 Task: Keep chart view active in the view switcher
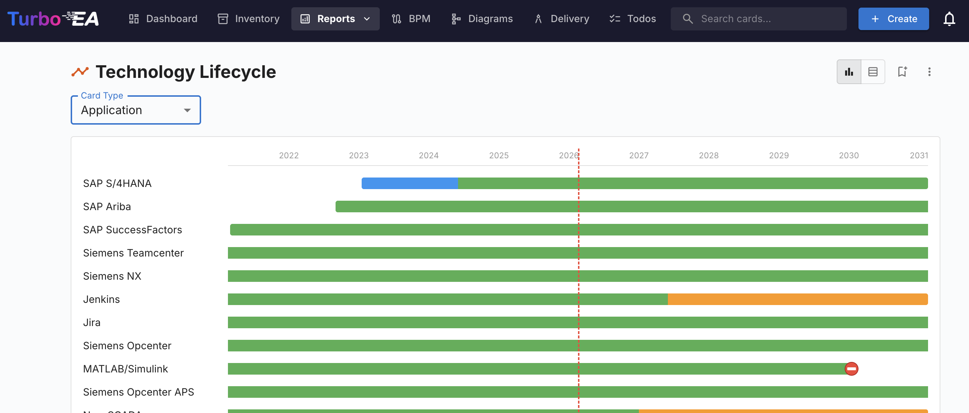coord(849,71)
